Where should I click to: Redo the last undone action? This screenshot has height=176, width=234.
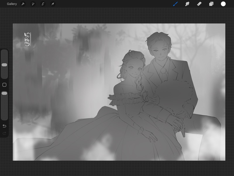coord(4,133)
